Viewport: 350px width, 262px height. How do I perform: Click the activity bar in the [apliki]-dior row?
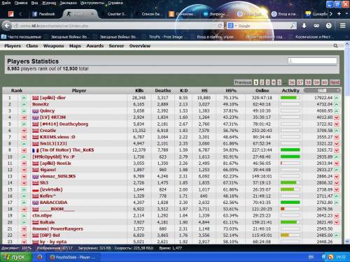[290, 98]
